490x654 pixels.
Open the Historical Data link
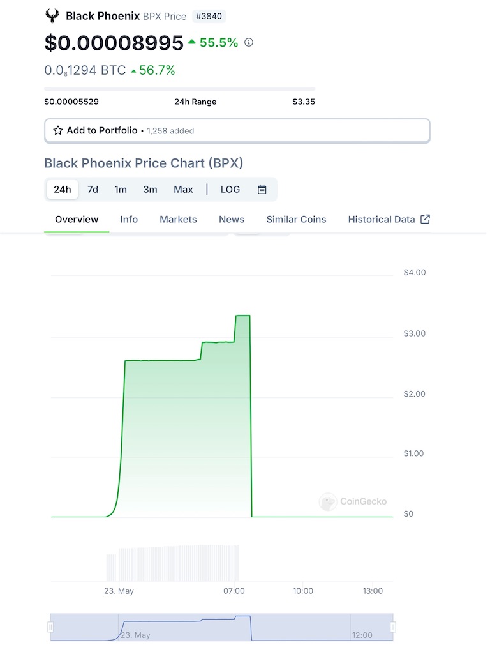[382, 219]
